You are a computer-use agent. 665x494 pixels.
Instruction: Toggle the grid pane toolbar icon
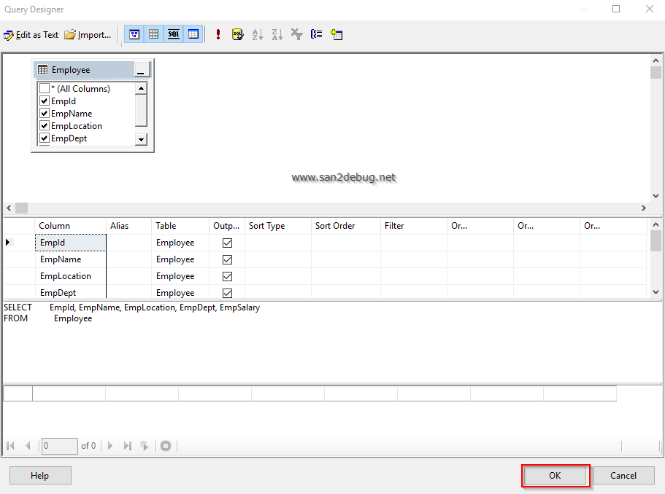(153, 34)
